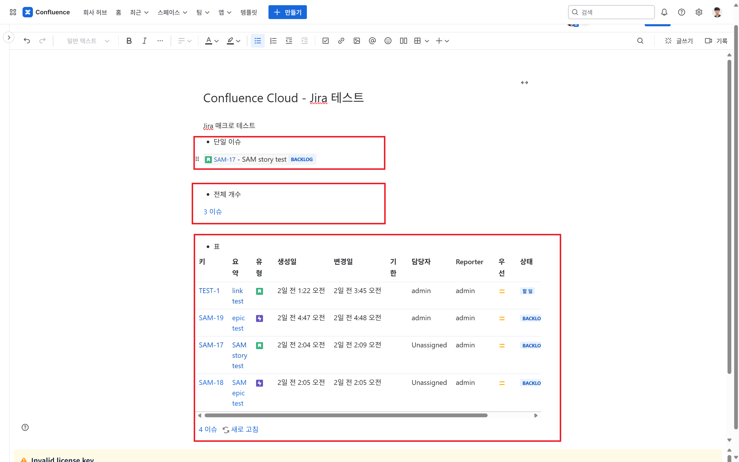The image size is (739, 462).
Task: Toggle bold formatting
Action: (x=129, y=41)
